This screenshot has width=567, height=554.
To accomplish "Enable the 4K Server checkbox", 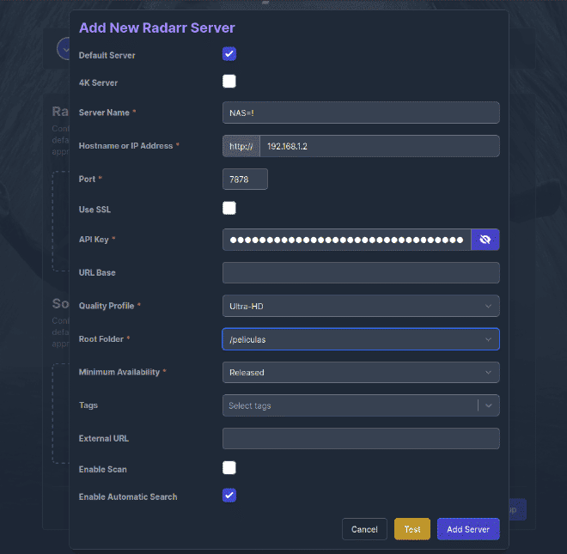I will (x=229, y=82).
